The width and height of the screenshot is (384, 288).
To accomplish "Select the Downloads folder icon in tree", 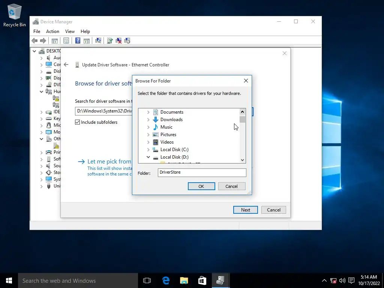I will click(x=156, y=120).
